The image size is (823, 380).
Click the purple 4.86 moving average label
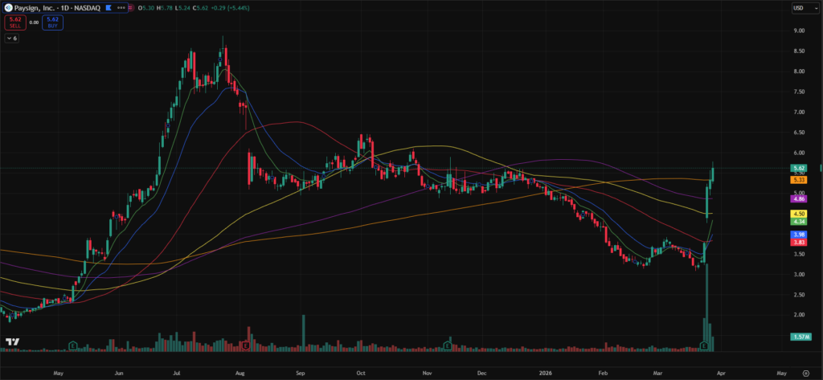click(x=798, y=198)
